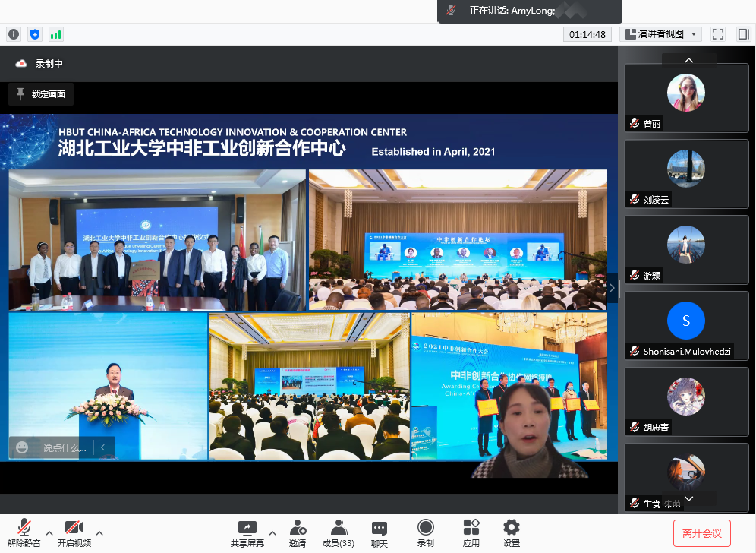Click the blue security shield icon
Viewport: 756px width, 553px height.
(35, 34)
